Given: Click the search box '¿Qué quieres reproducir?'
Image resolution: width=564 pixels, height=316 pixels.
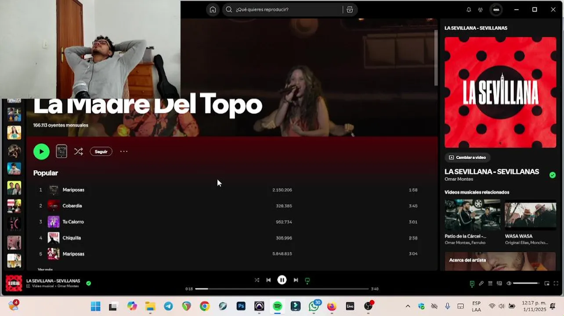Looking at the screenshot, I should click(x=283, y=10).
